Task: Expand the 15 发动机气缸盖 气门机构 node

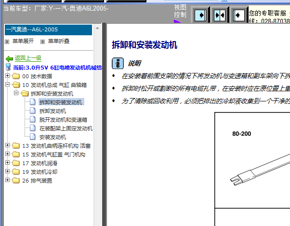Action: [x=7, y=154]
